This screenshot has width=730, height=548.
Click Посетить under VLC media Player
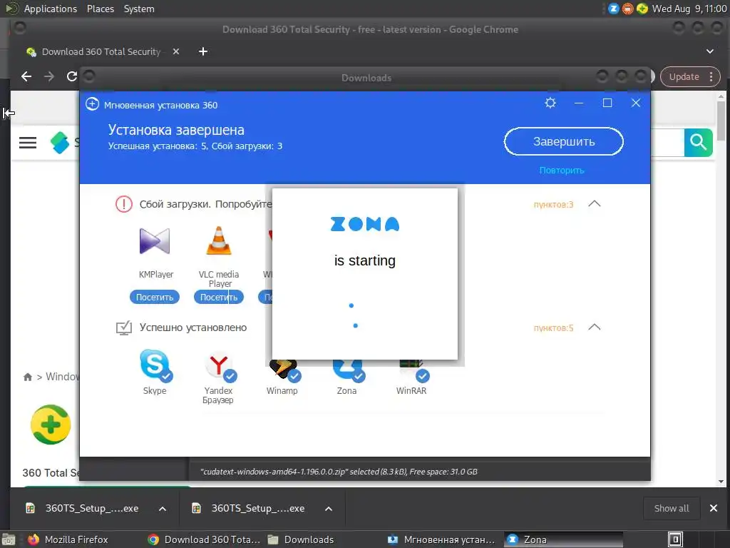[218, 298]
